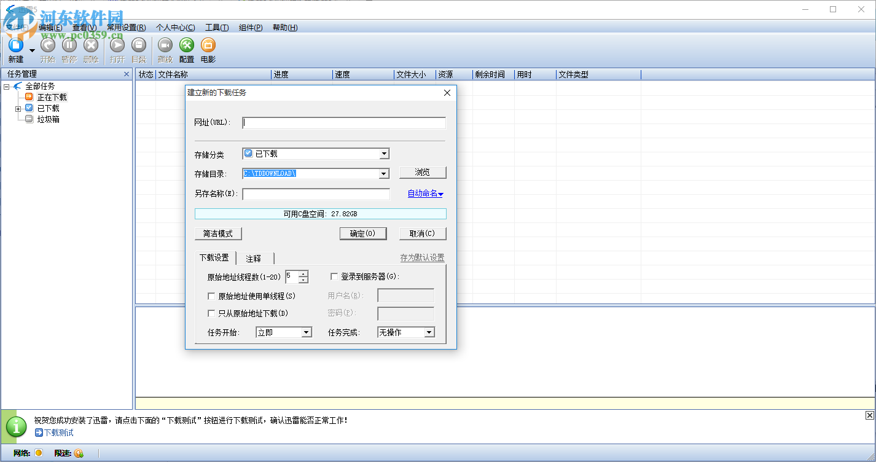The height and width of the screenshot is (462, 876).
Task: Select 全部任务 tree item
Action: pos(40,86)
